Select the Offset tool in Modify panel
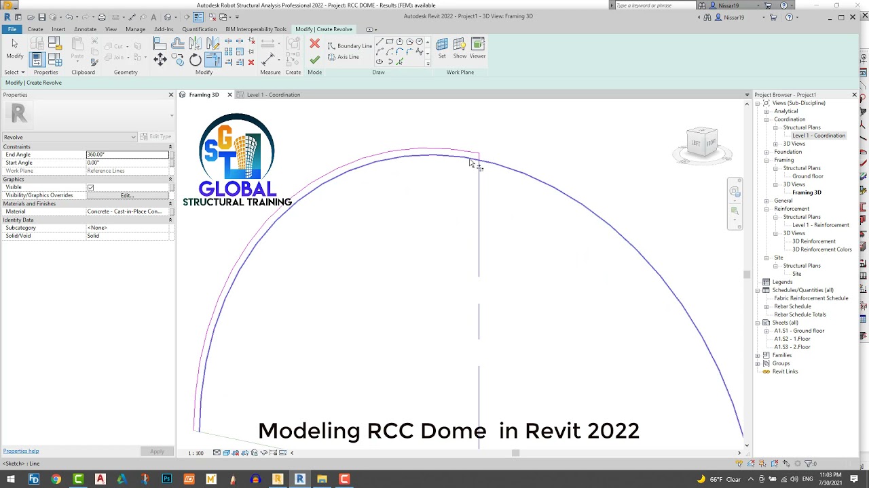The height and width of the screenshot is (488, 869). point(178,44)
